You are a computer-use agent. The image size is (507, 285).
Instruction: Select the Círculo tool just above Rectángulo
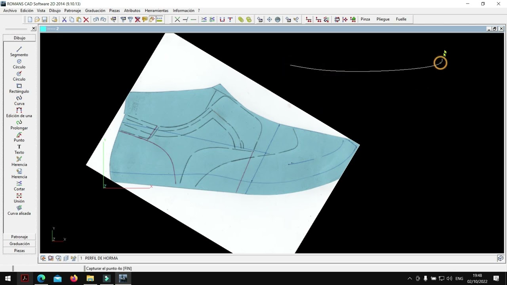[19, 76]
